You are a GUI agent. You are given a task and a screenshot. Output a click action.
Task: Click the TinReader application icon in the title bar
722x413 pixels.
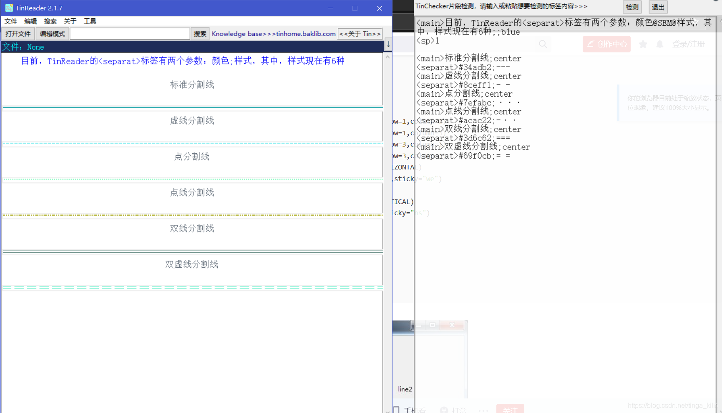(8, 8)
